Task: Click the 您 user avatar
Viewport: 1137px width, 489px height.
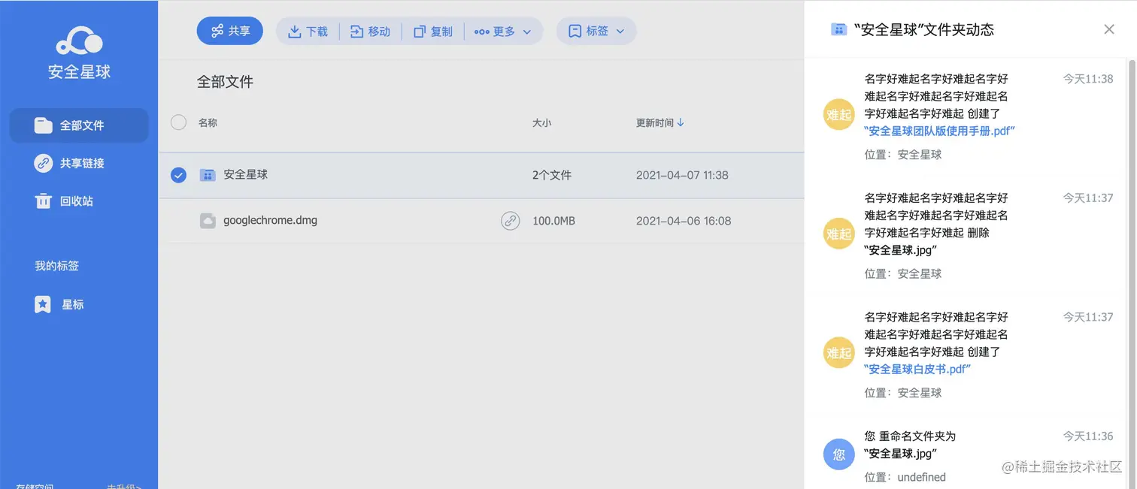Action: click(x=839, y=454)
